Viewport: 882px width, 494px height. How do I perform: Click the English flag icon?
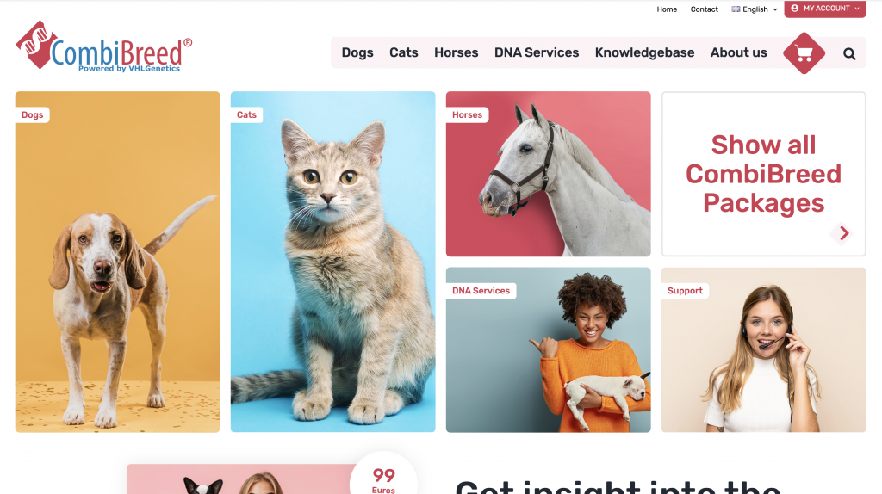pyautogui.click(x=736, y=9)
